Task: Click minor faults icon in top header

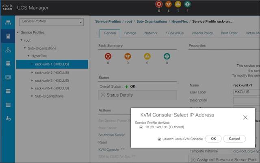Action: 178,4
